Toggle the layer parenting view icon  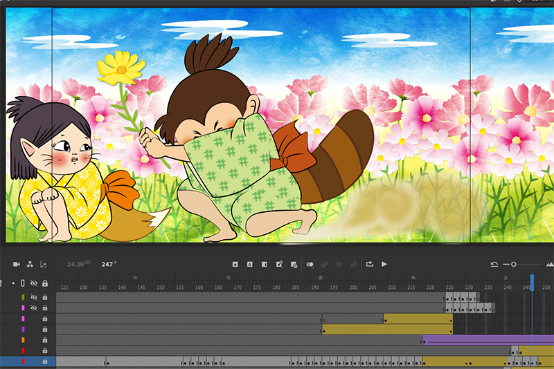click(30, 264)
